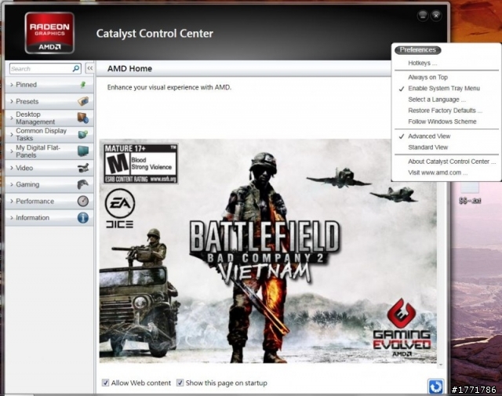Click the blue Information icon
Viewport: 502px width, 396px height.
click(x=83, y=218)
